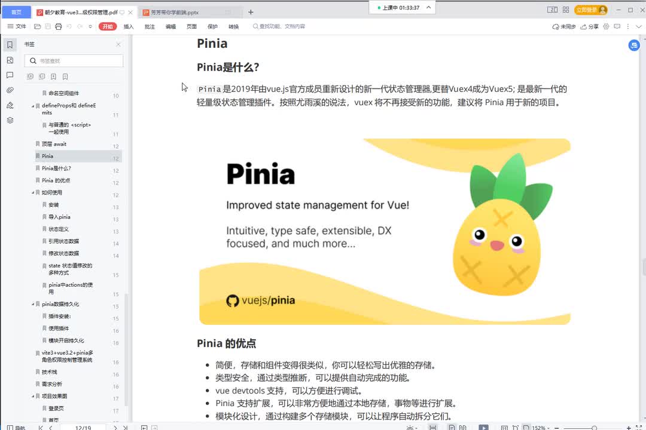Select the 批注 ribbon tab

click(x=150, y=27)
